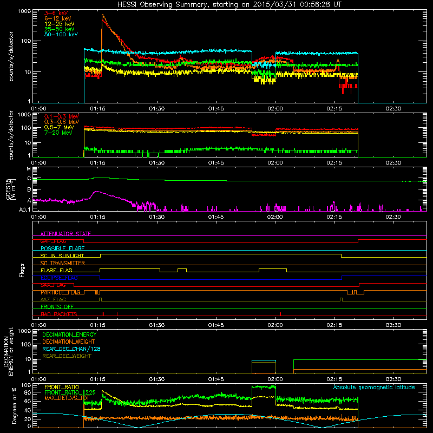Click the PARTICLE_FLAG label

coord(61,292)
